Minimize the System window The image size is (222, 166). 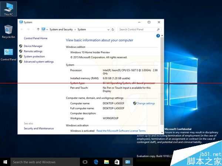139,22
